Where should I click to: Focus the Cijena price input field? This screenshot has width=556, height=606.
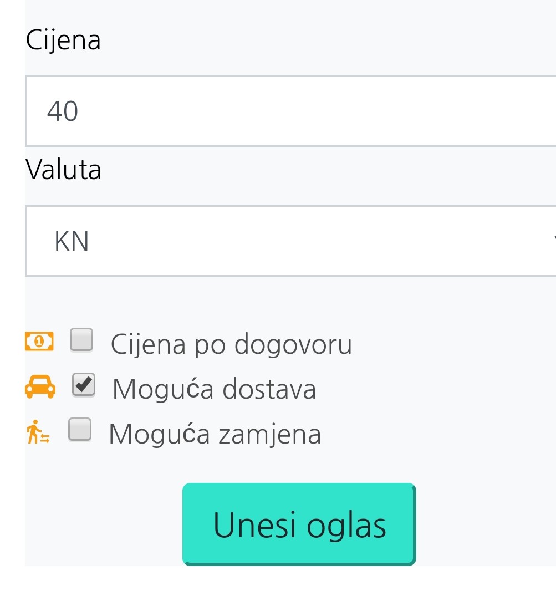(288, 111)
